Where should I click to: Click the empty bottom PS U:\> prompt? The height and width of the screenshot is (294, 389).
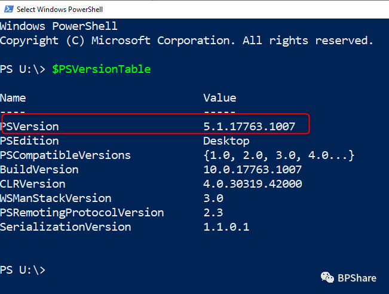click(x=23, y=270)
